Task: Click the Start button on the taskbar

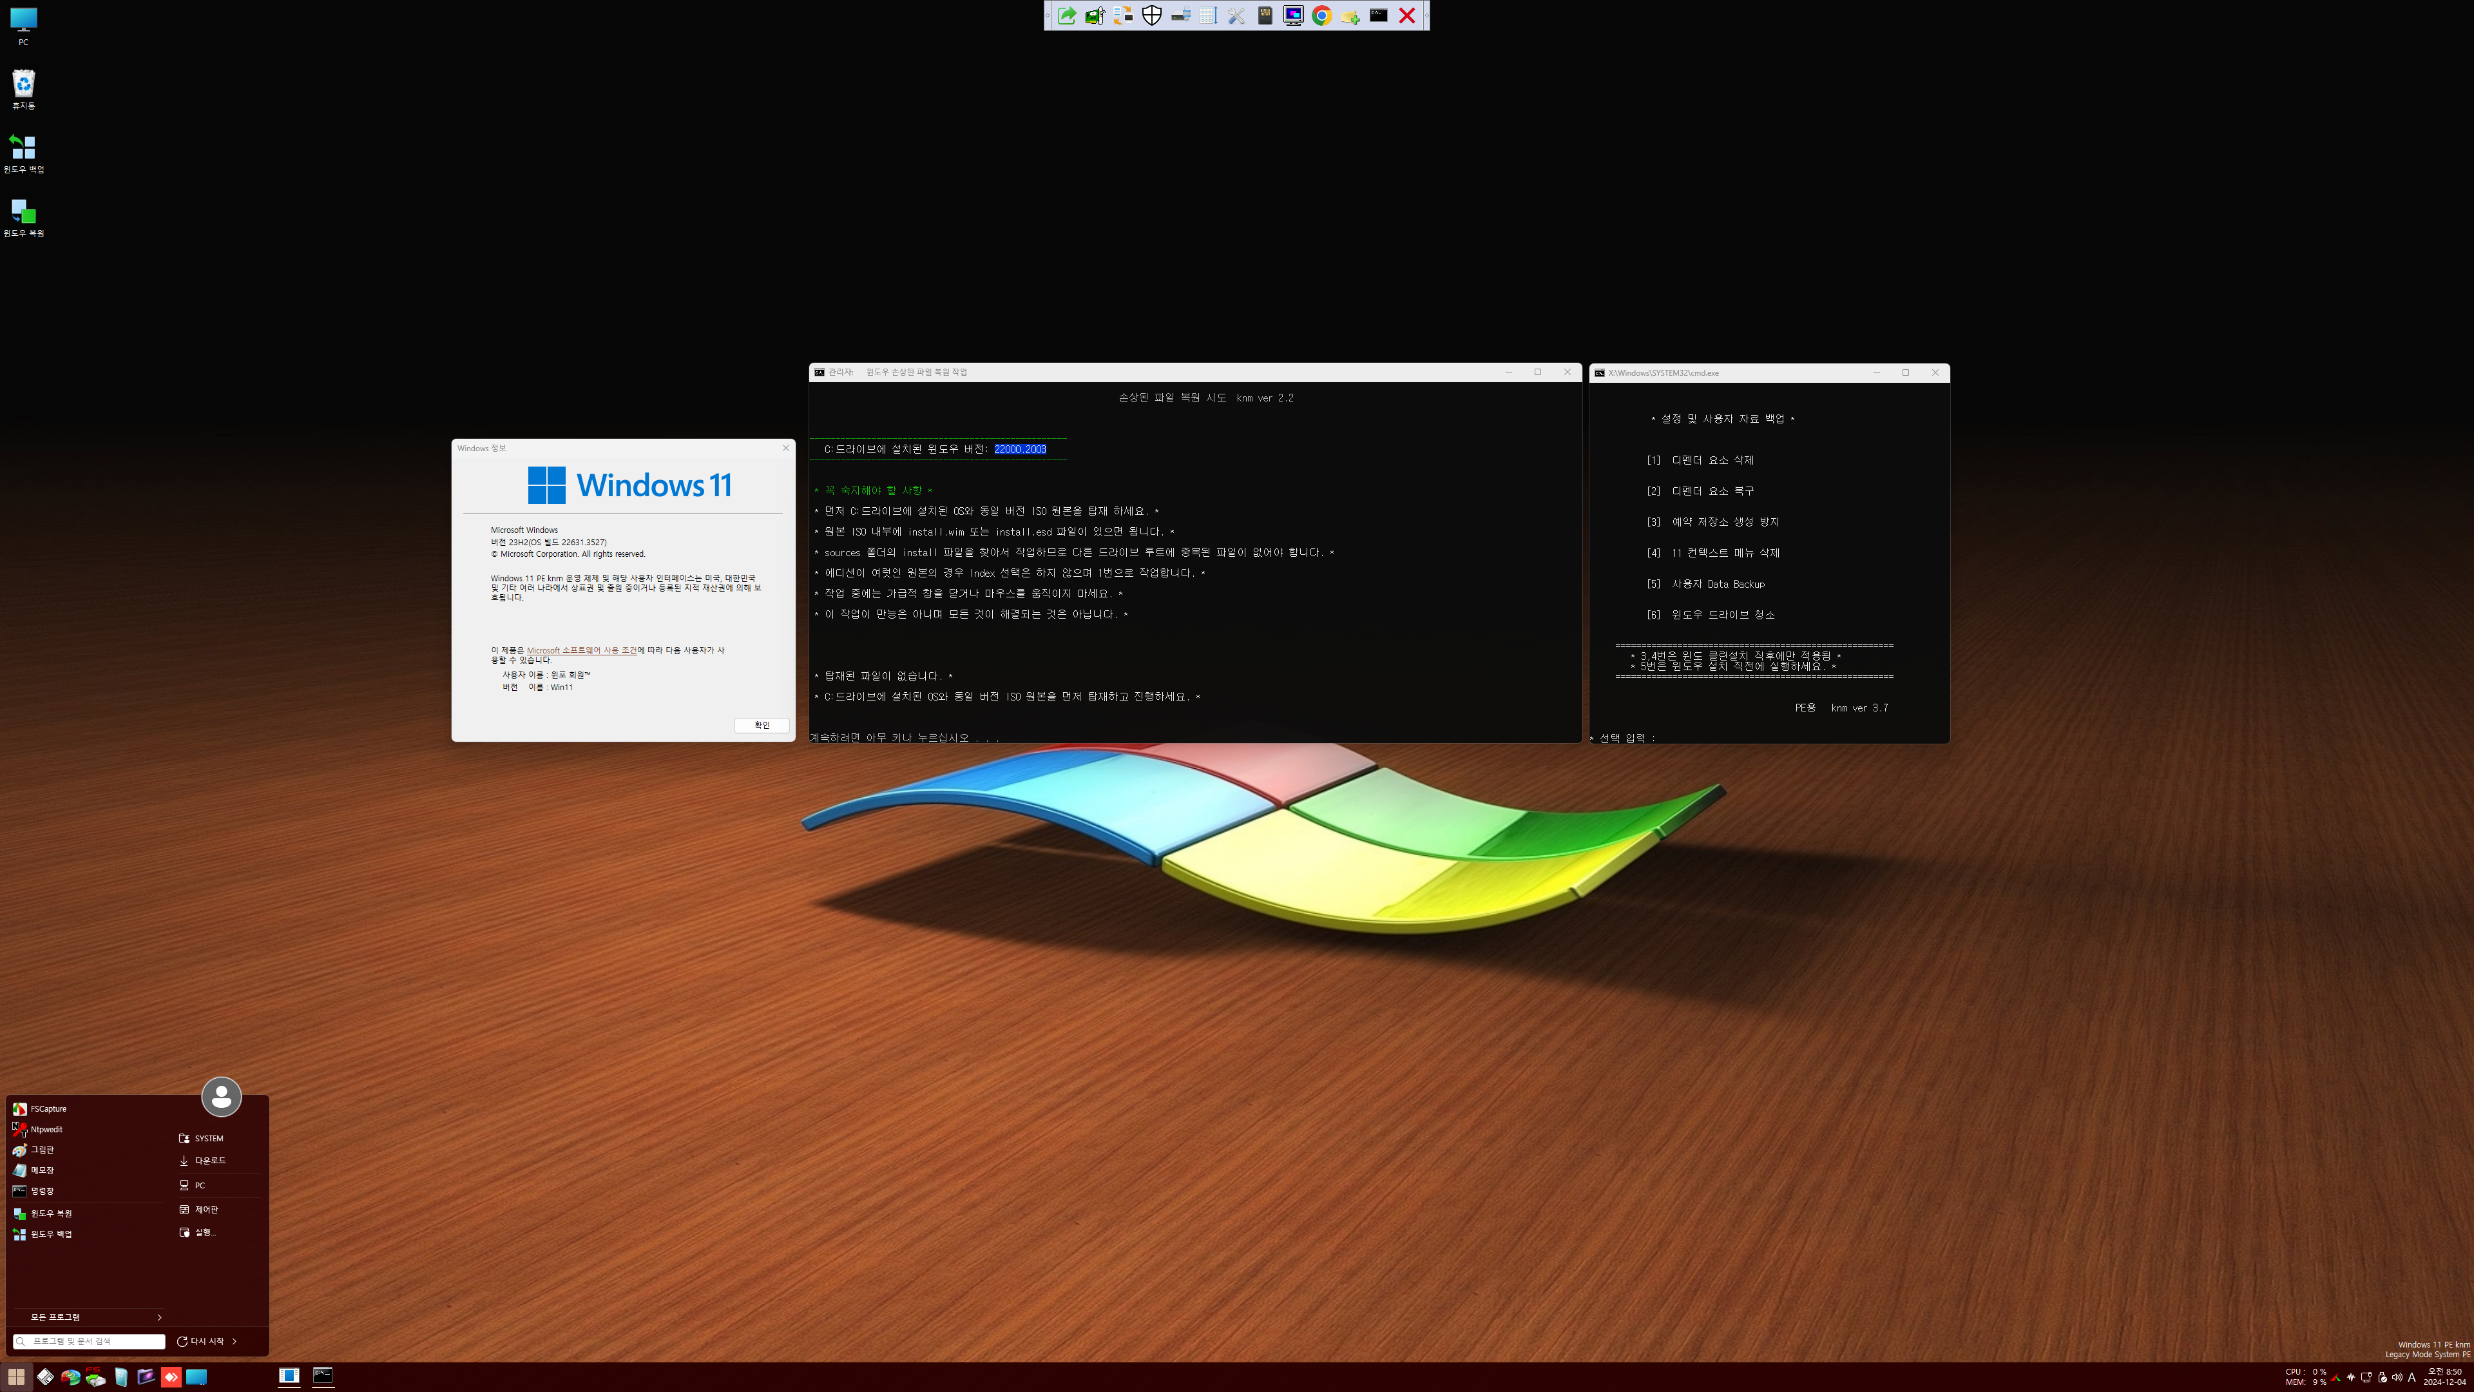Action: click(x=16, y=1377)
